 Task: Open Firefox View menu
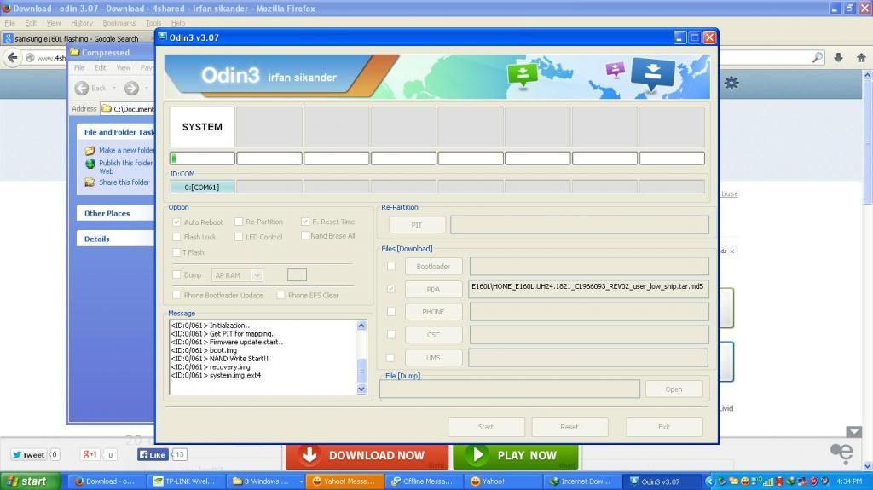coord(54,23)
